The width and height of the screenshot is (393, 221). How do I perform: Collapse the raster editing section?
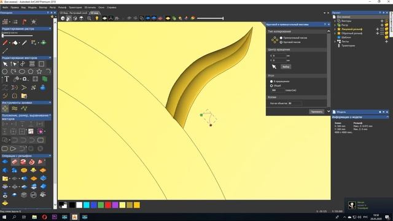click(50, 29)
